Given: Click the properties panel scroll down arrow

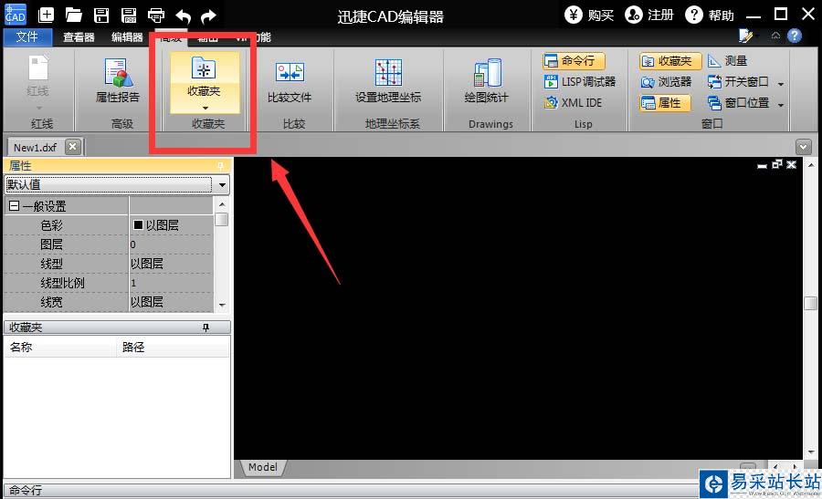Looking at the screenshot, I should [222, 305].
